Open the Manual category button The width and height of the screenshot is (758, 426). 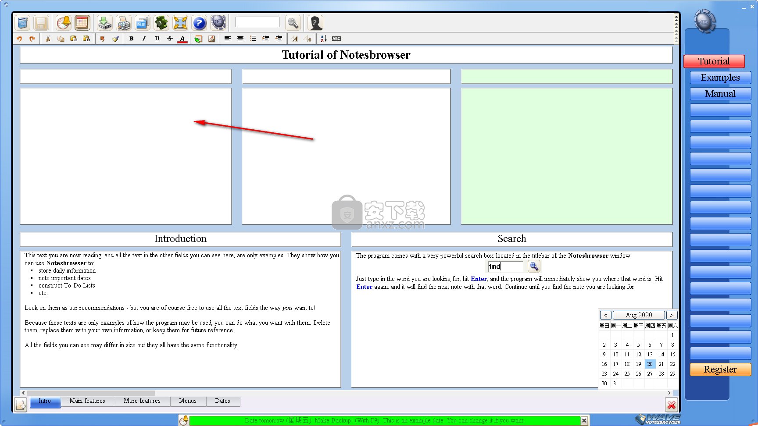click(x=720, y=94)
